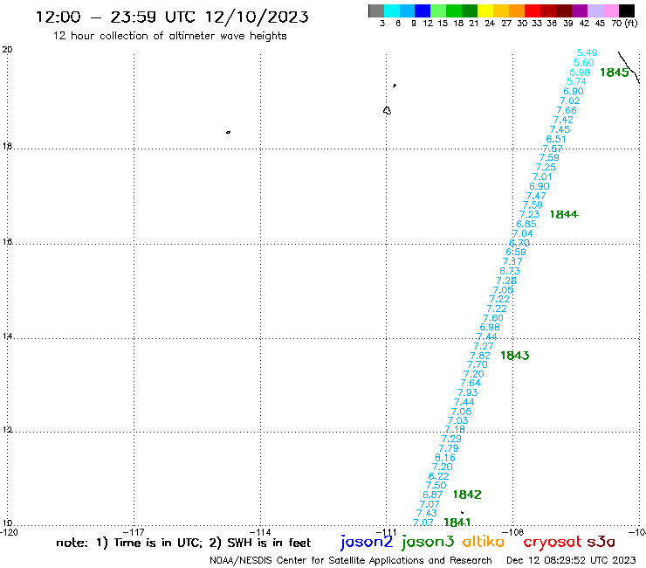Click the 7.01 wave height value

click(542, 177)
